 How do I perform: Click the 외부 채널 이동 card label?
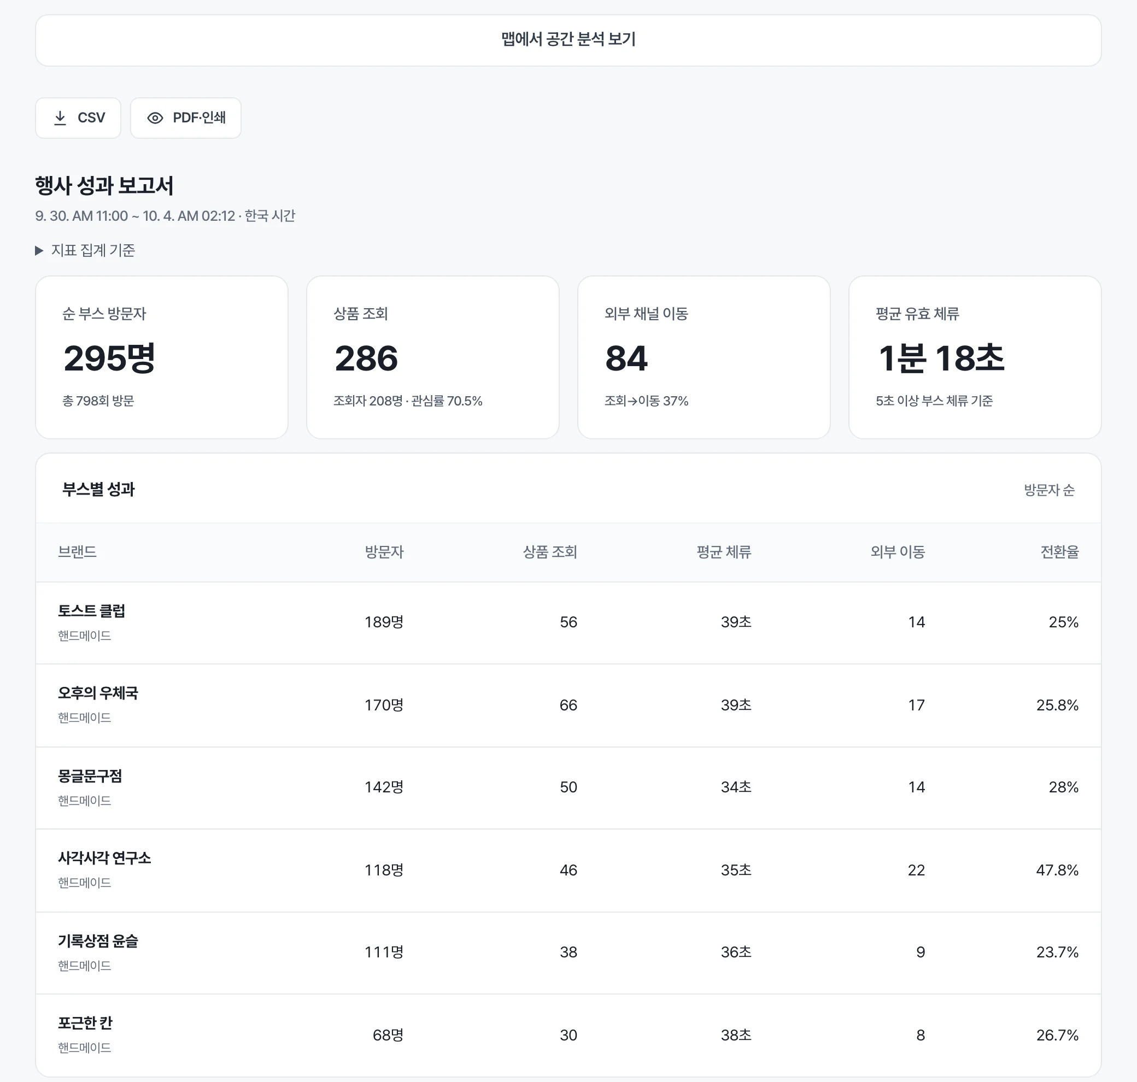[647, 314]
